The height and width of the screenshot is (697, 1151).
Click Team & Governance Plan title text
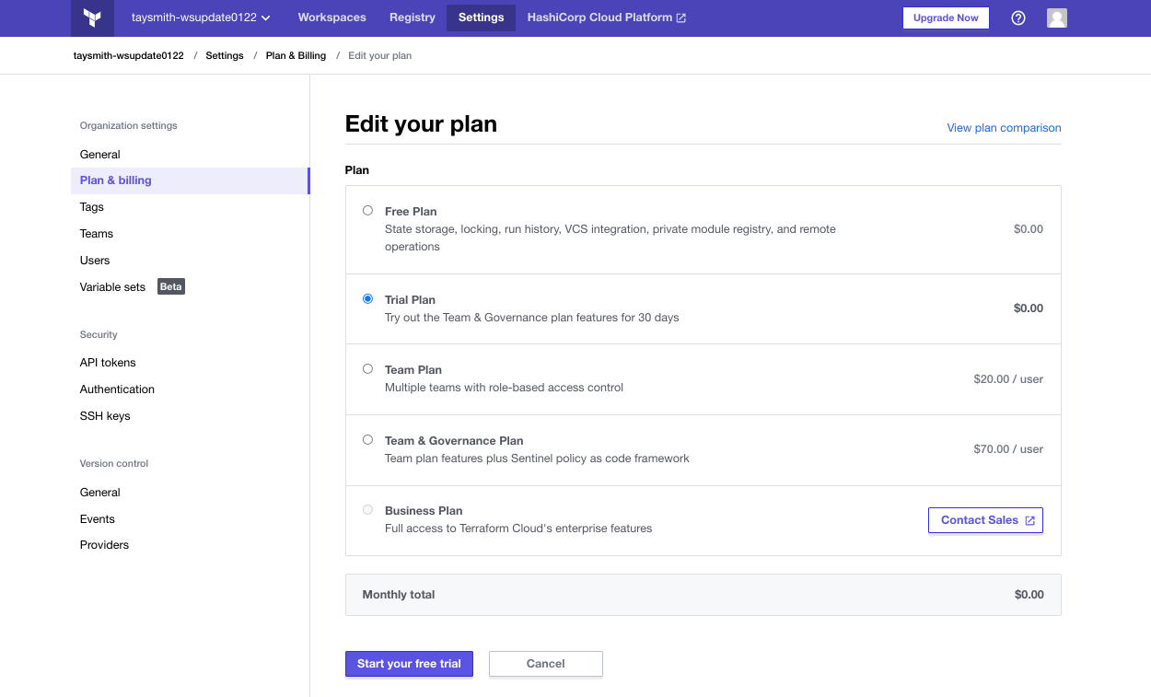(454, 441)
